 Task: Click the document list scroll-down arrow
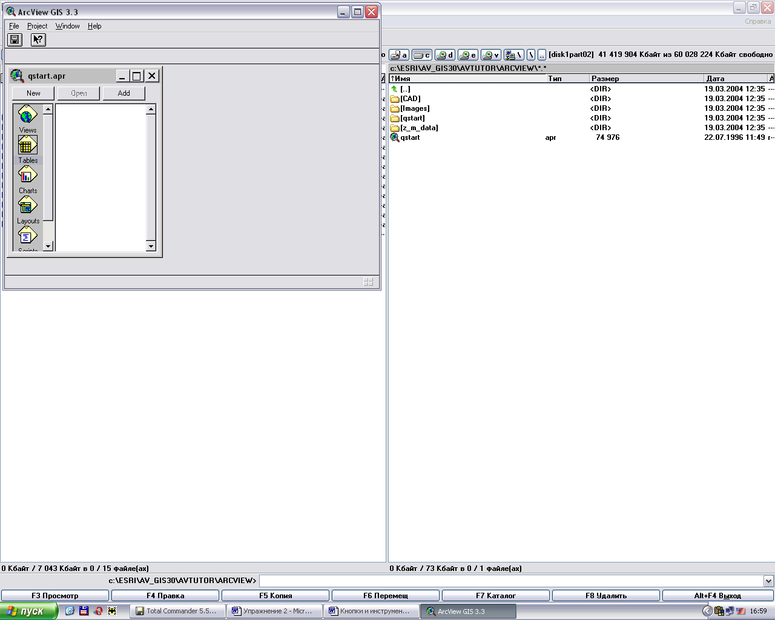(151, 246)
